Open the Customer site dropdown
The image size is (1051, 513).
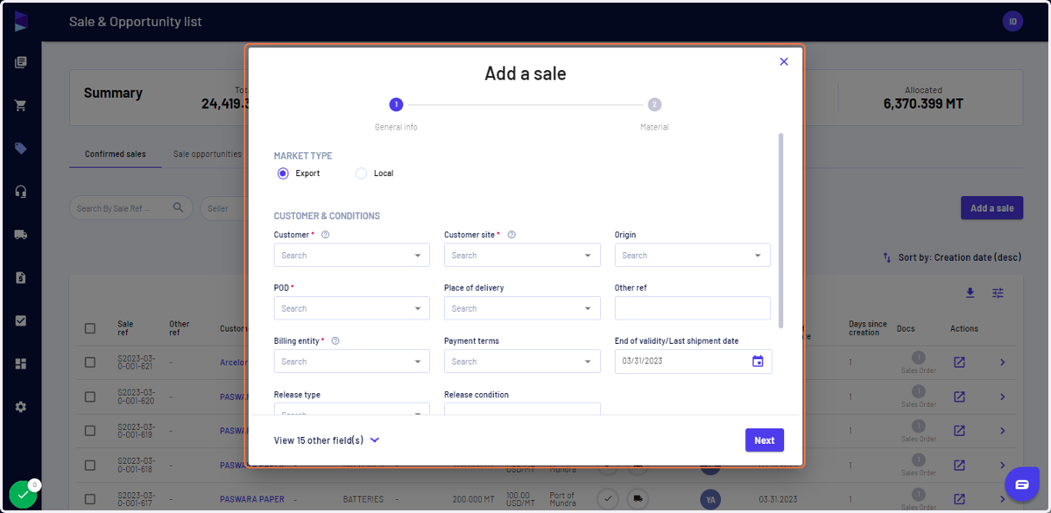[x=522, y=255]
